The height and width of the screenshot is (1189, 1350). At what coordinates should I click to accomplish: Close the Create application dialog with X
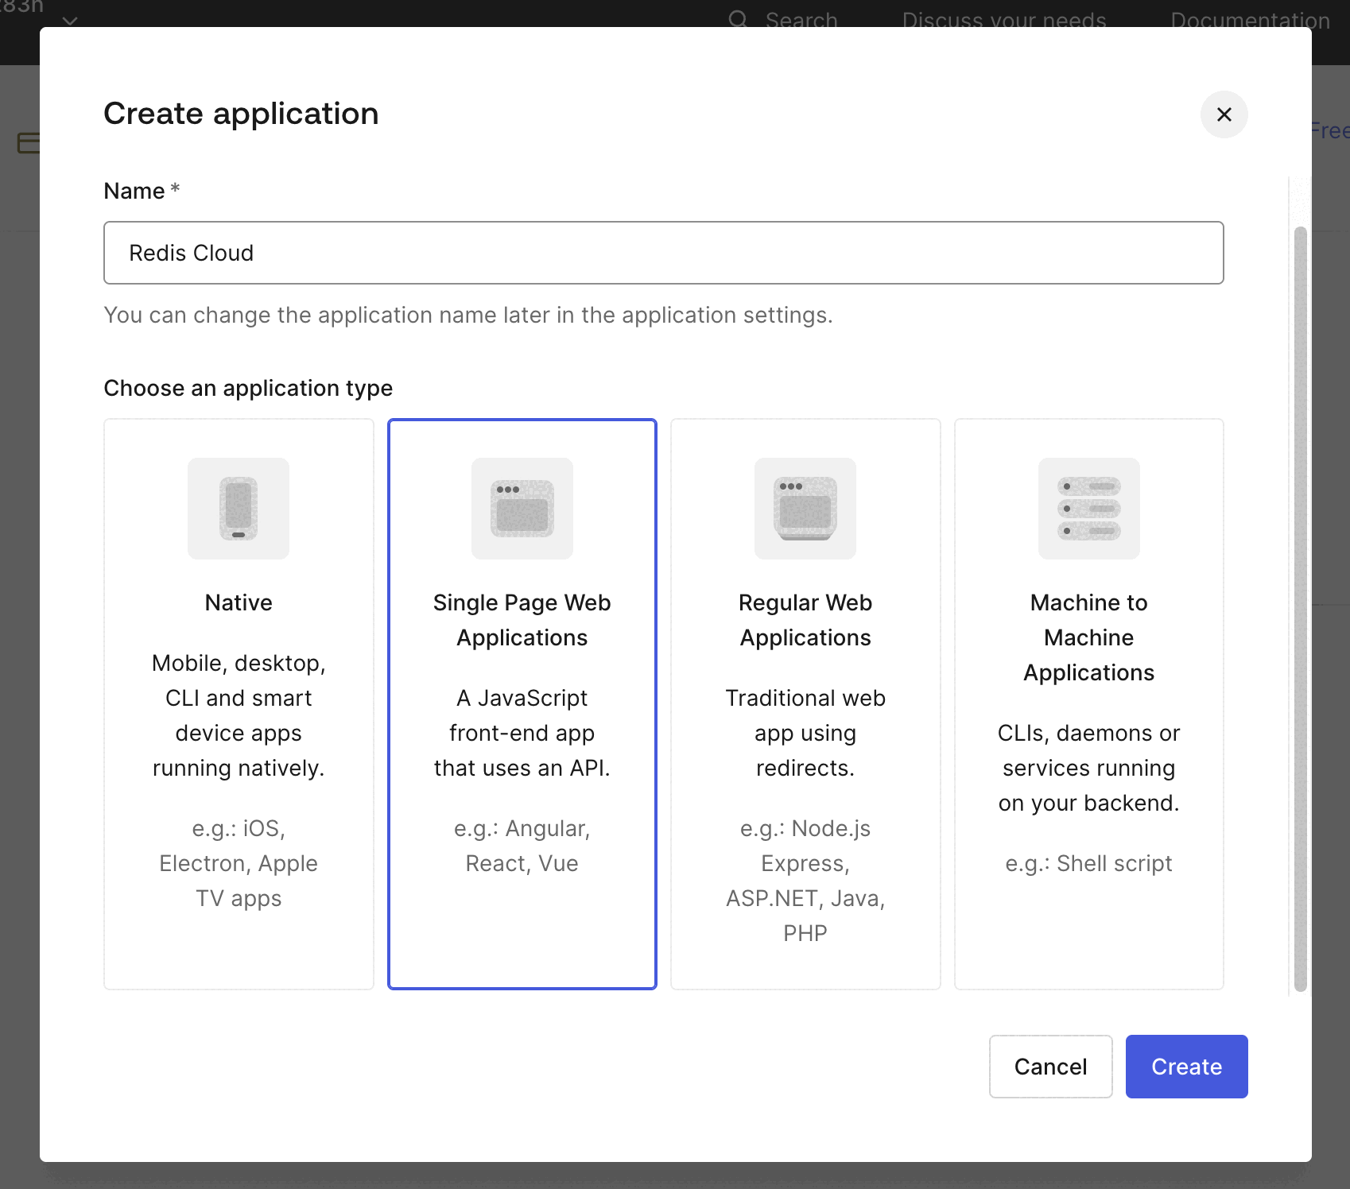1224,114
